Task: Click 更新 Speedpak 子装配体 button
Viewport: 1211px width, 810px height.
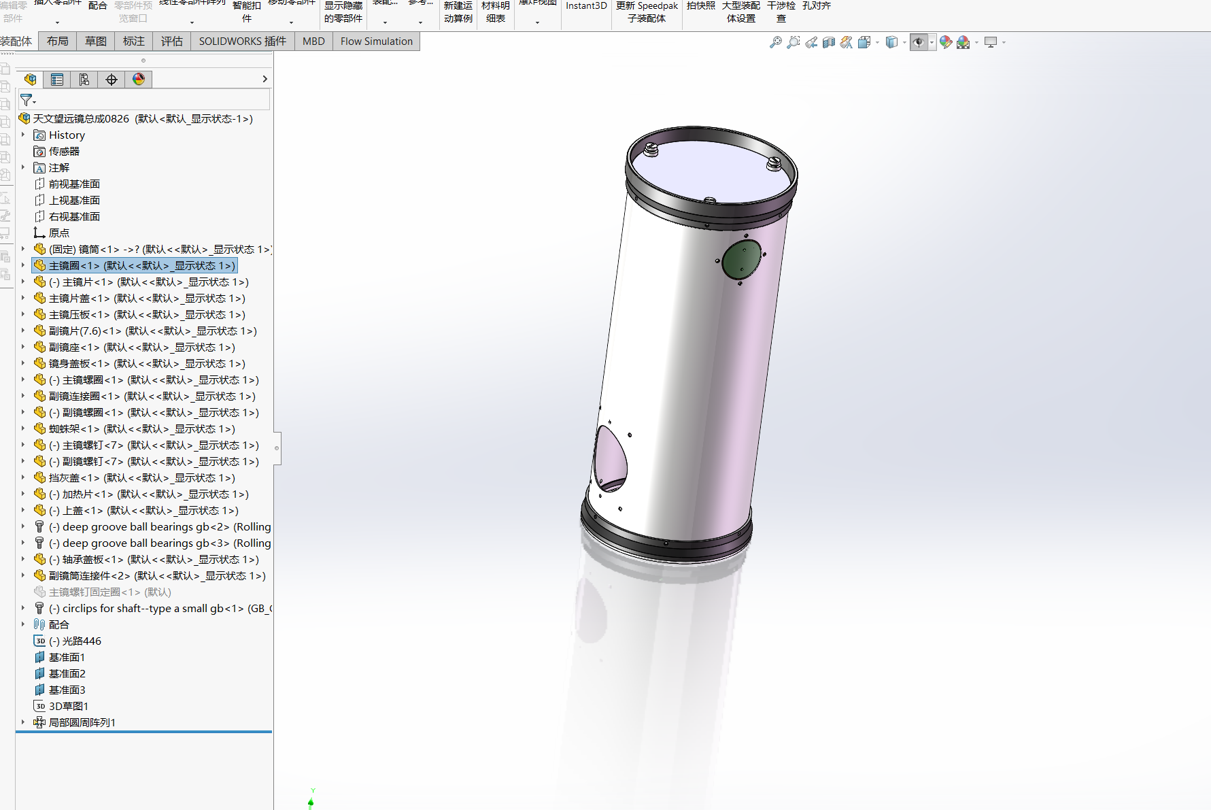Action: [x=647, y=12]
